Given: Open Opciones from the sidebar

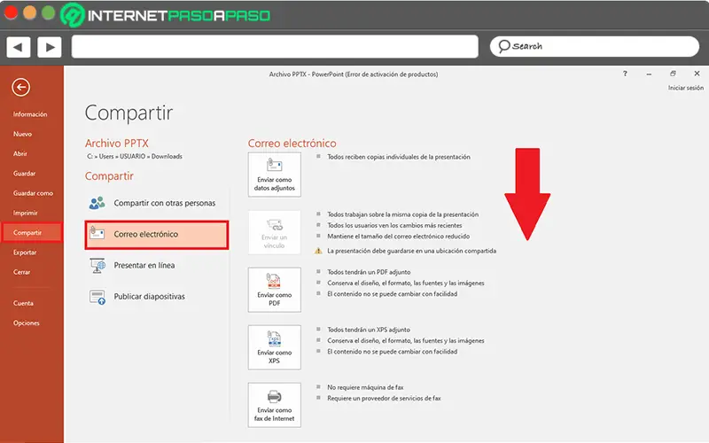Looking at the screenshot, I should 27,323.
